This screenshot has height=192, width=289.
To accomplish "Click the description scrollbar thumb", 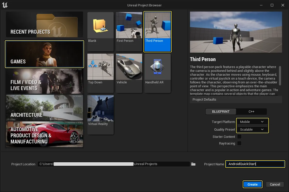I will (280, 76).
